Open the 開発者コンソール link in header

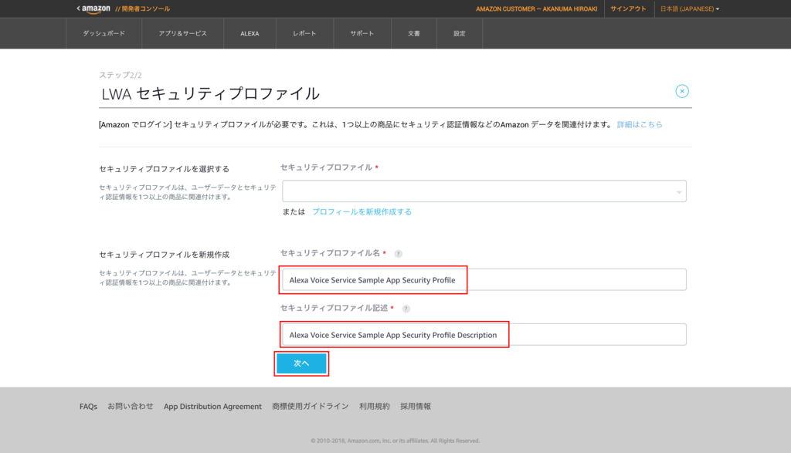(x=143, y=9)
